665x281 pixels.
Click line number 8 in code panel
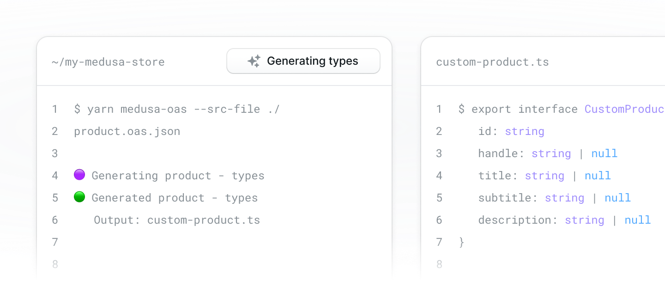[439, 264]
